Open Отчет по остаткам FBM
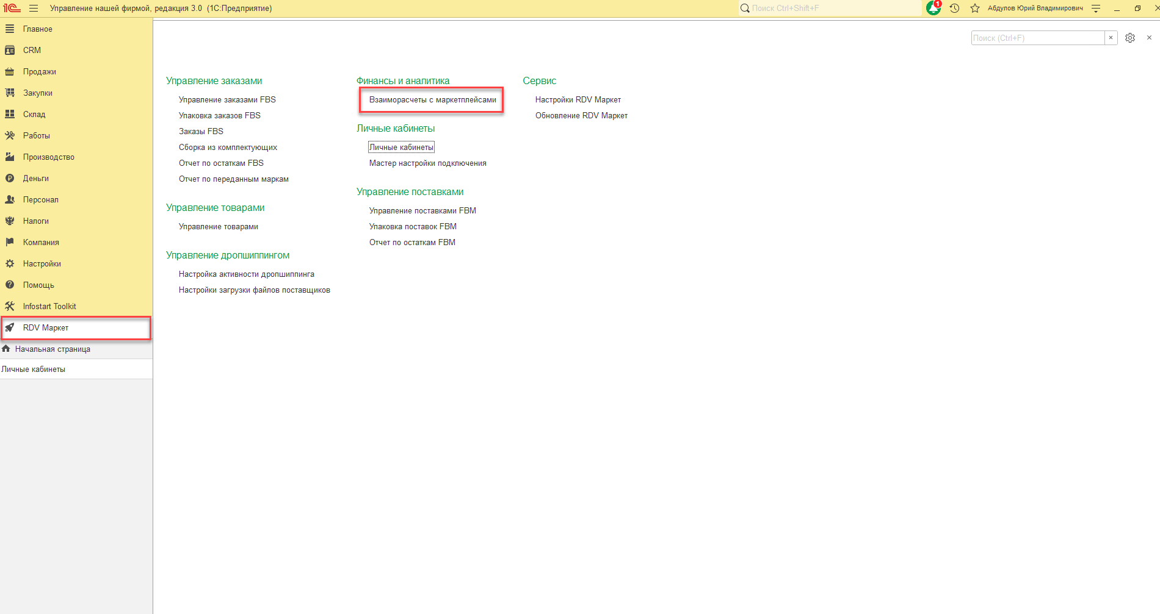This screenshot has width=1160, height=614. tap(412, 242)
